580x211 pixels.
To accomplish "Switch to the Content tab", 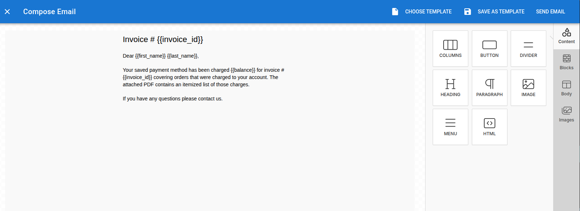I will tap(566, 36).
